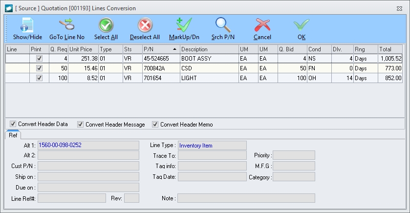The height and width of the screenshot is (213, 410).
Task: Open GoTo Line No tool
Action: 66,25
